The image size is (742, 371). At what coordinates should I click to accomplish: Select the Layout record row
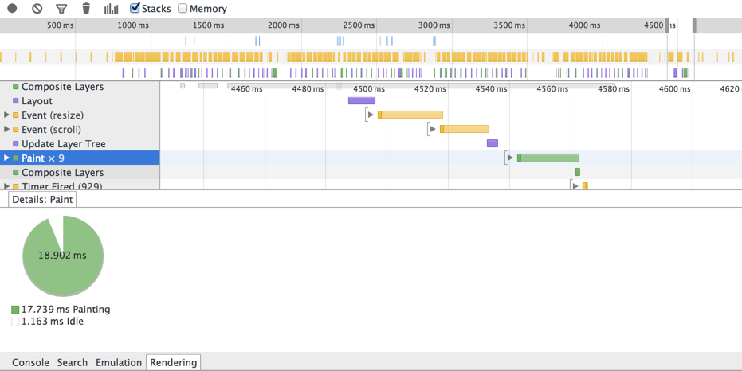coord(37,101)
